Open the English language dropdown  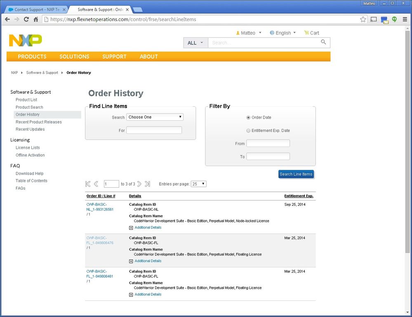pos(283,33)
